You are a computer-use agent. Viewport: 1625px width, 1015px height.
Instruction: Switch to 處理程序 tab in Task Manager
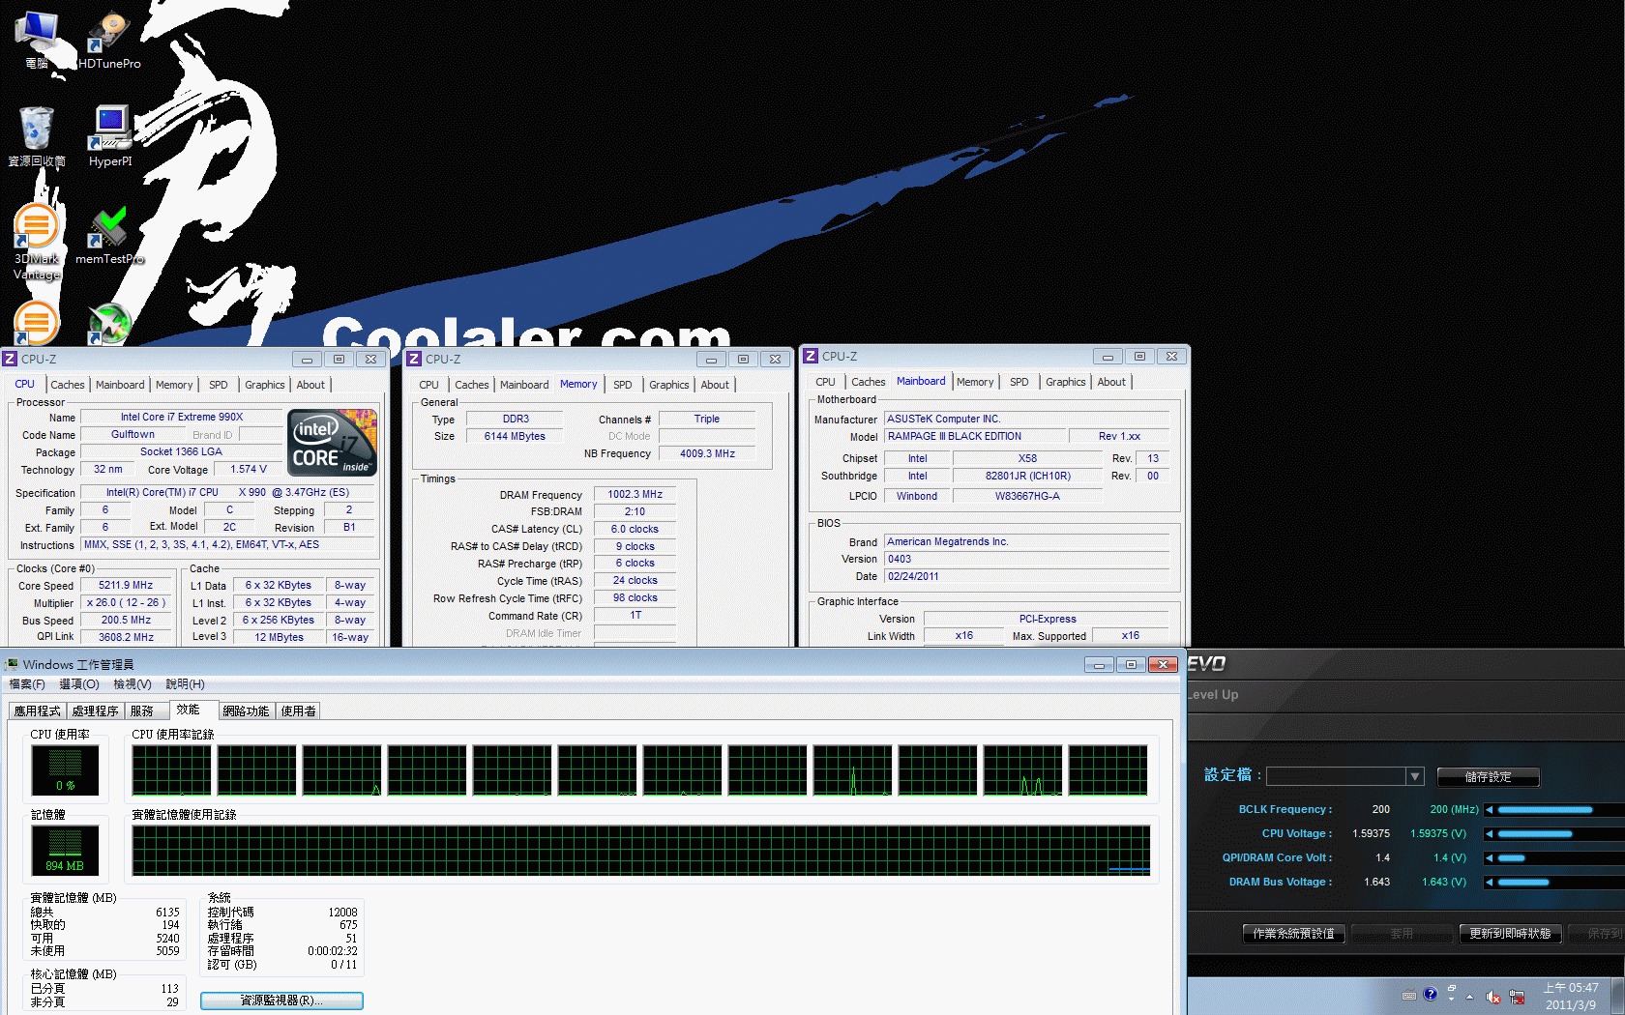pyautogui.click(x=96, y=711)
